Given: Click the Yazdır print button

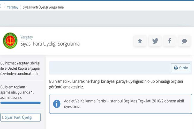Looking at the screenshot, I should click(181, 68).
